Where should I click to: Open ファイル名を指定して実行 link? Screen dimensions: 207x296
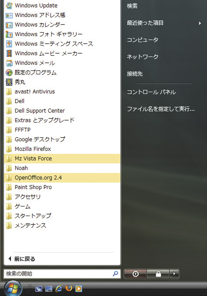click(161, 109)
